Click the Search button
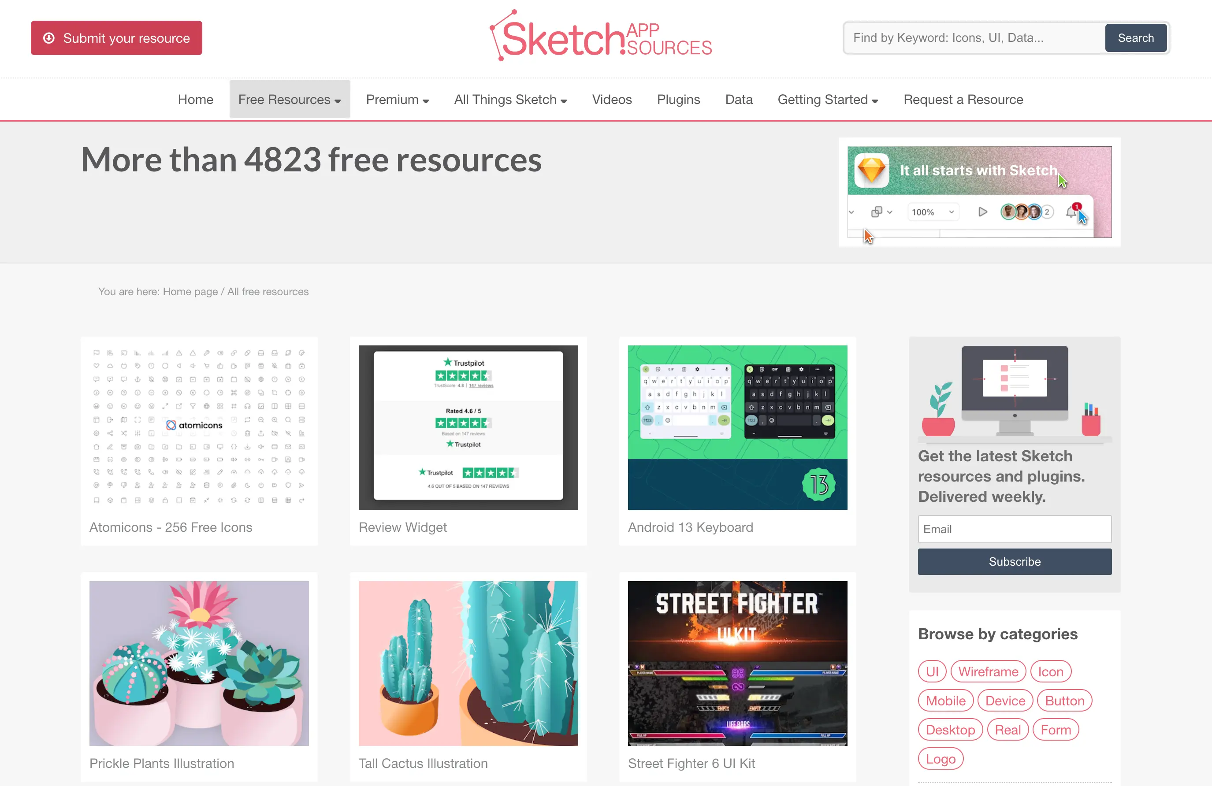Viewport: 1212px width, 786px height. (1136, 38)
